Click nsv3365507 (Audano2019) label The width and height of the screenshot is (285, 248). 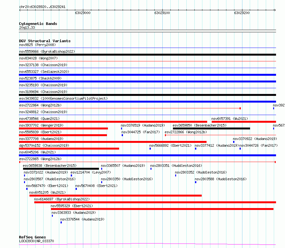click(x=123, y=166)
